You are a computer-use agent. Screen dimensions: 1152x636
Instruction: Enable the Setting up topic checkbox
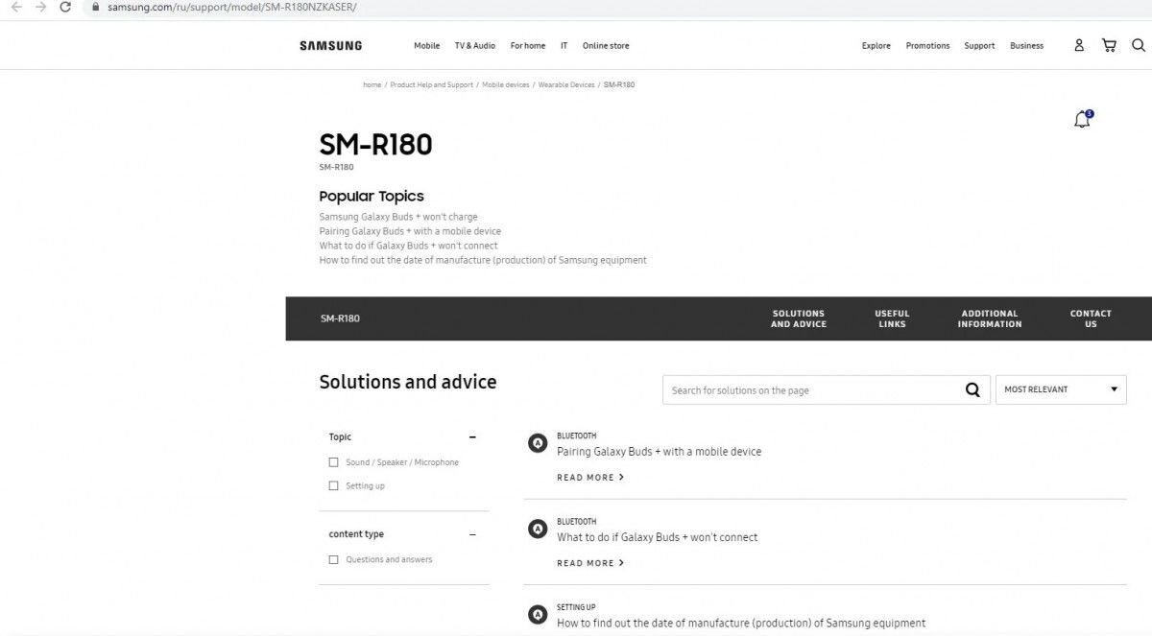click(x=334, y=486)
